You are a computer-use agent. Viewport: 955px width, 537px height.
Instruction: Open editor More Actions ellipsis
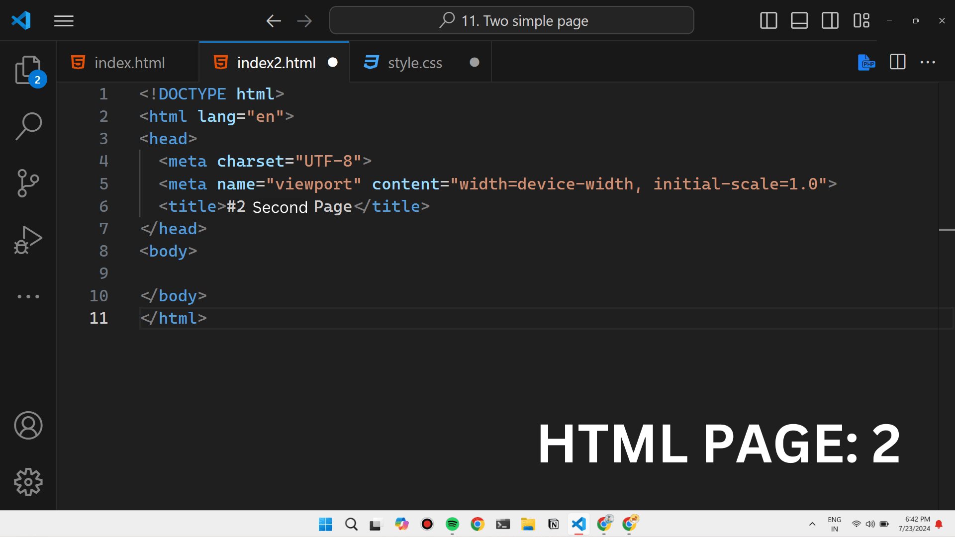928,62
